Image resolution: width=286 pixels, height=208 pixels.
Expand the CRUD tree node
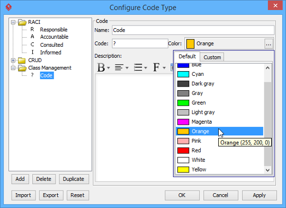pos(13,60)
